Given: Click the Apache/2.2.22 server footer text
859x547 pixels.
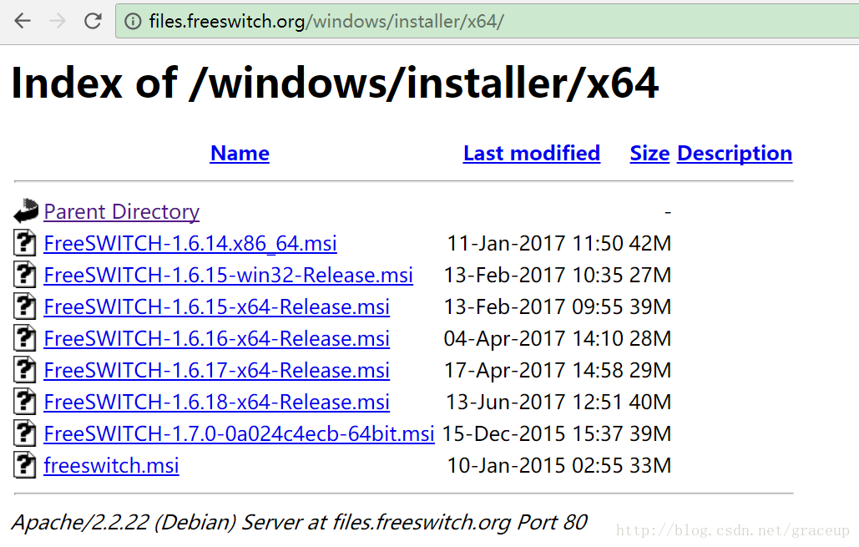Looking at the screenshot, I should [x=300, y=523].
